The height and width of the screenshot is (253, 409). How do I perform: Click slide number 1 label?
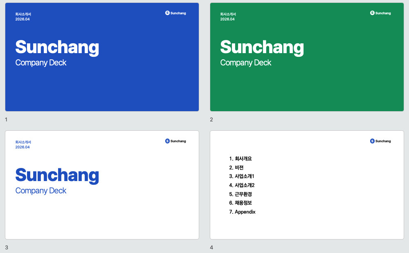tap(6, 120)
